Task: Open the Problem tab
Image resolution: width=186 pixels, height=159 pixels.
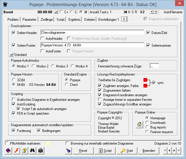Action: pyautogui.click(x=13, y=20)
